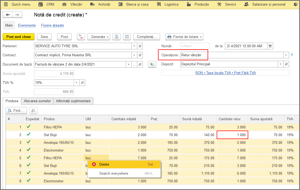Click the forward navigation arrow

17,15
